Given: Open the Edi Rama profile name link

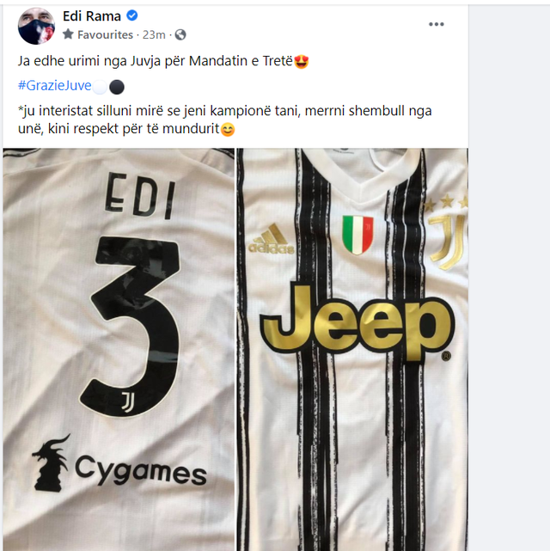Looking at the screenshot, I should click(x=92, y=16).
